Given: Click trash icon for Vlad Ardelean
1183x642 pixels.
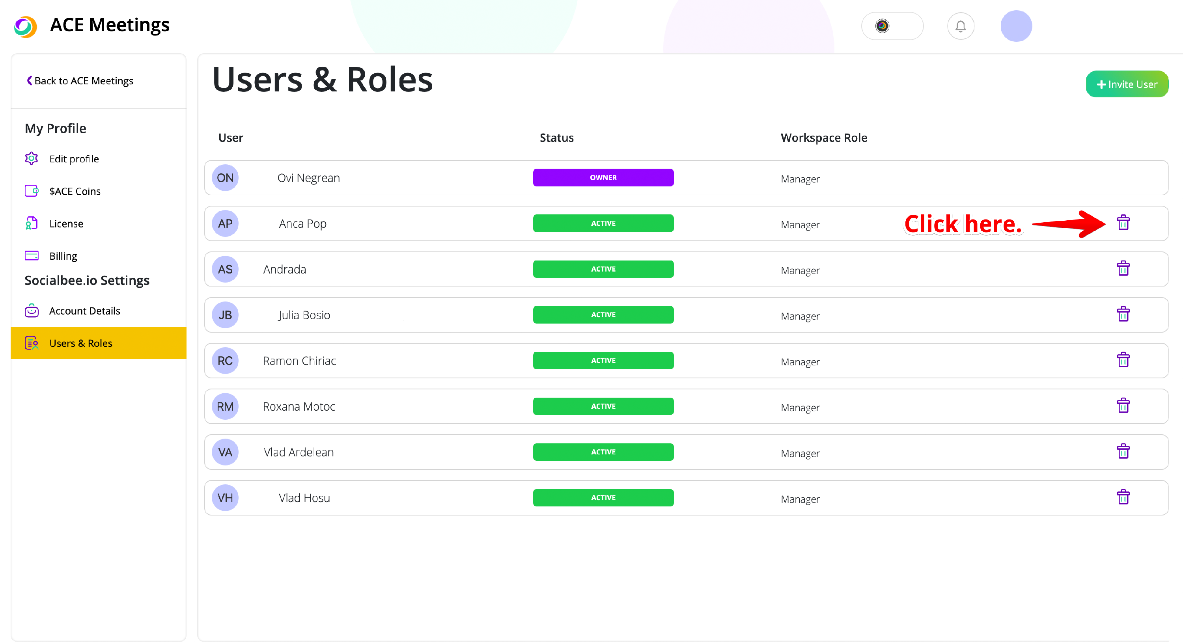Looking at the screenshot, I should [x=1123, y=452].
